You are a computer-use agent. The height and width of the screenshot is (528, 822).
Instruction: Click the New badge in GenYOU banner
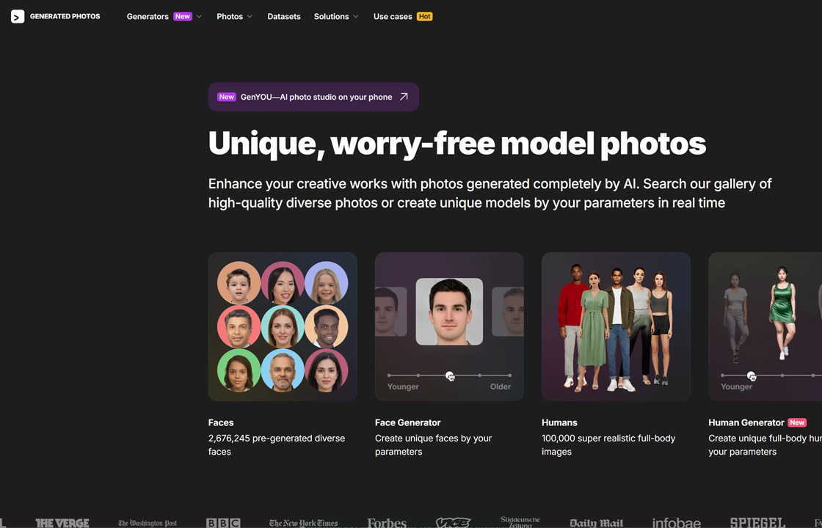pos(227,97)
